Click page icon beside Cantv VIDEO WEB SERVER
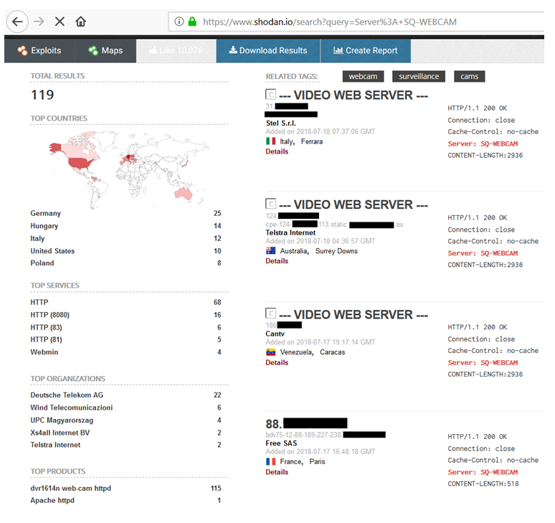555x523 pixels. click(x=270, y=314)
